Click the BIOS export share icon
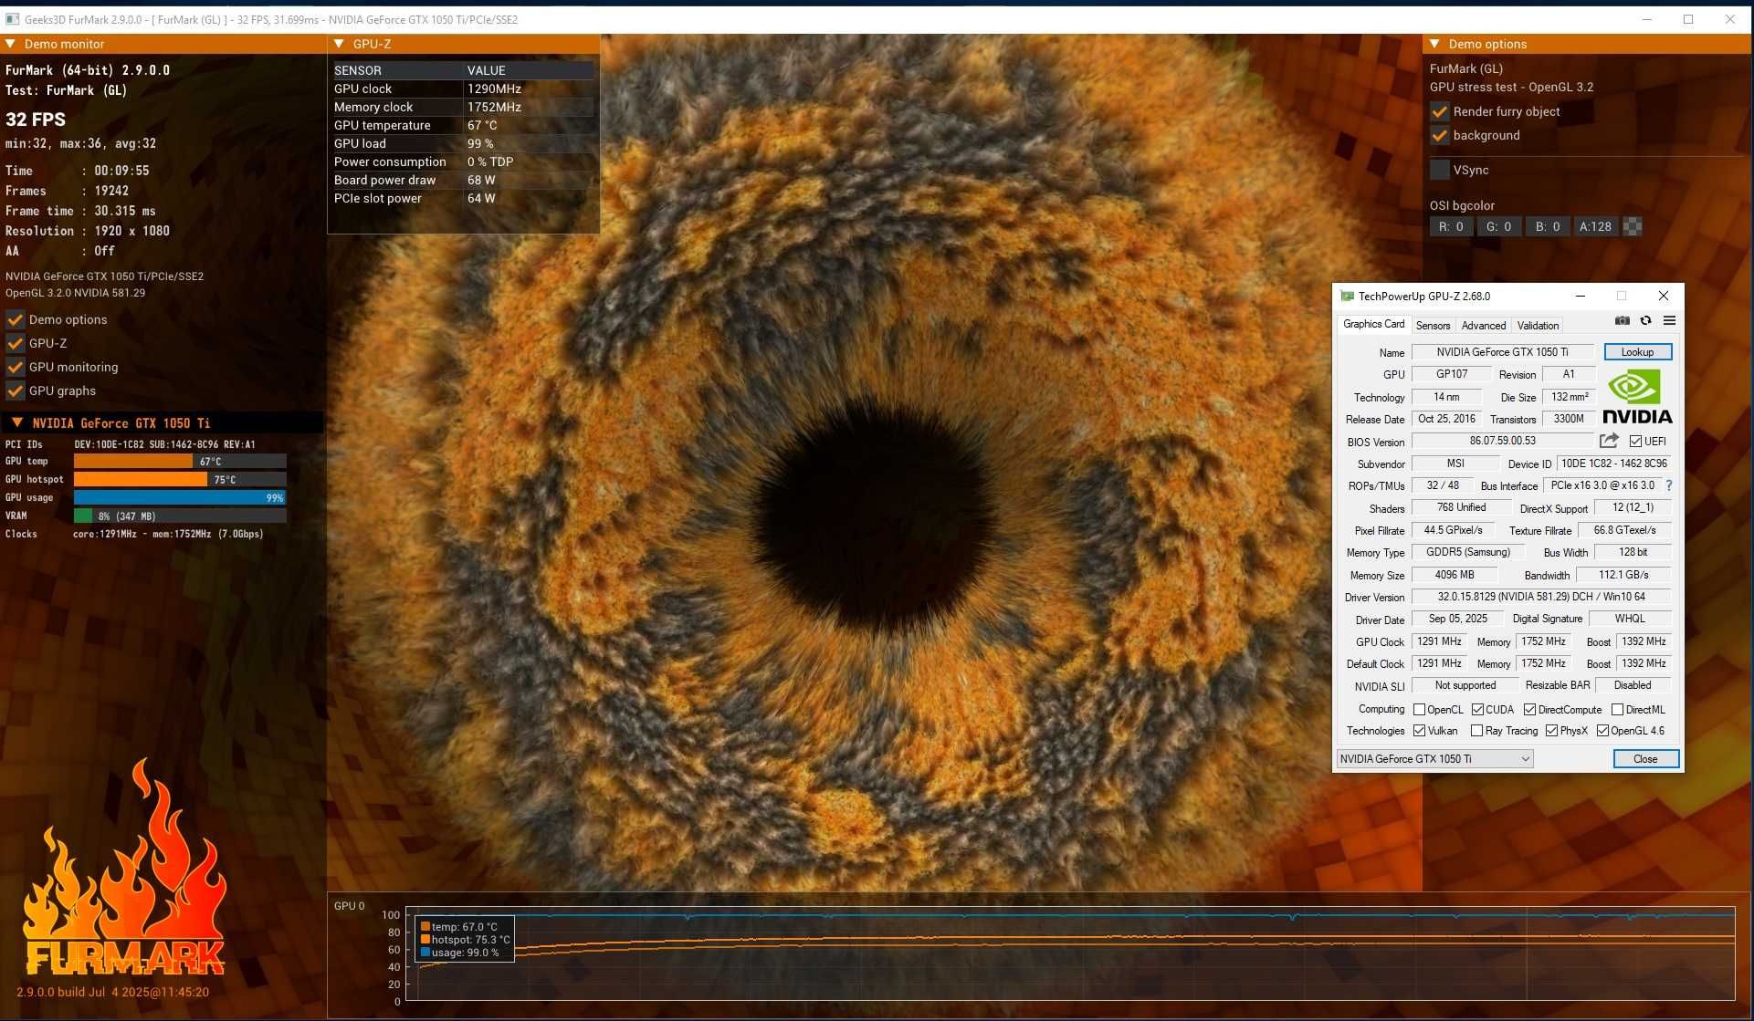 pyautogui.click(x=1609, y=441)
